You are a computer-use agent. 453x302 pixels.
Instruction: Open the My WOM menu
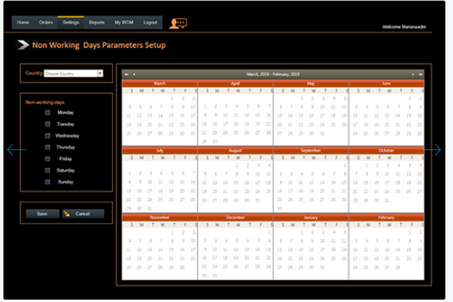click(x=124, y=23)
